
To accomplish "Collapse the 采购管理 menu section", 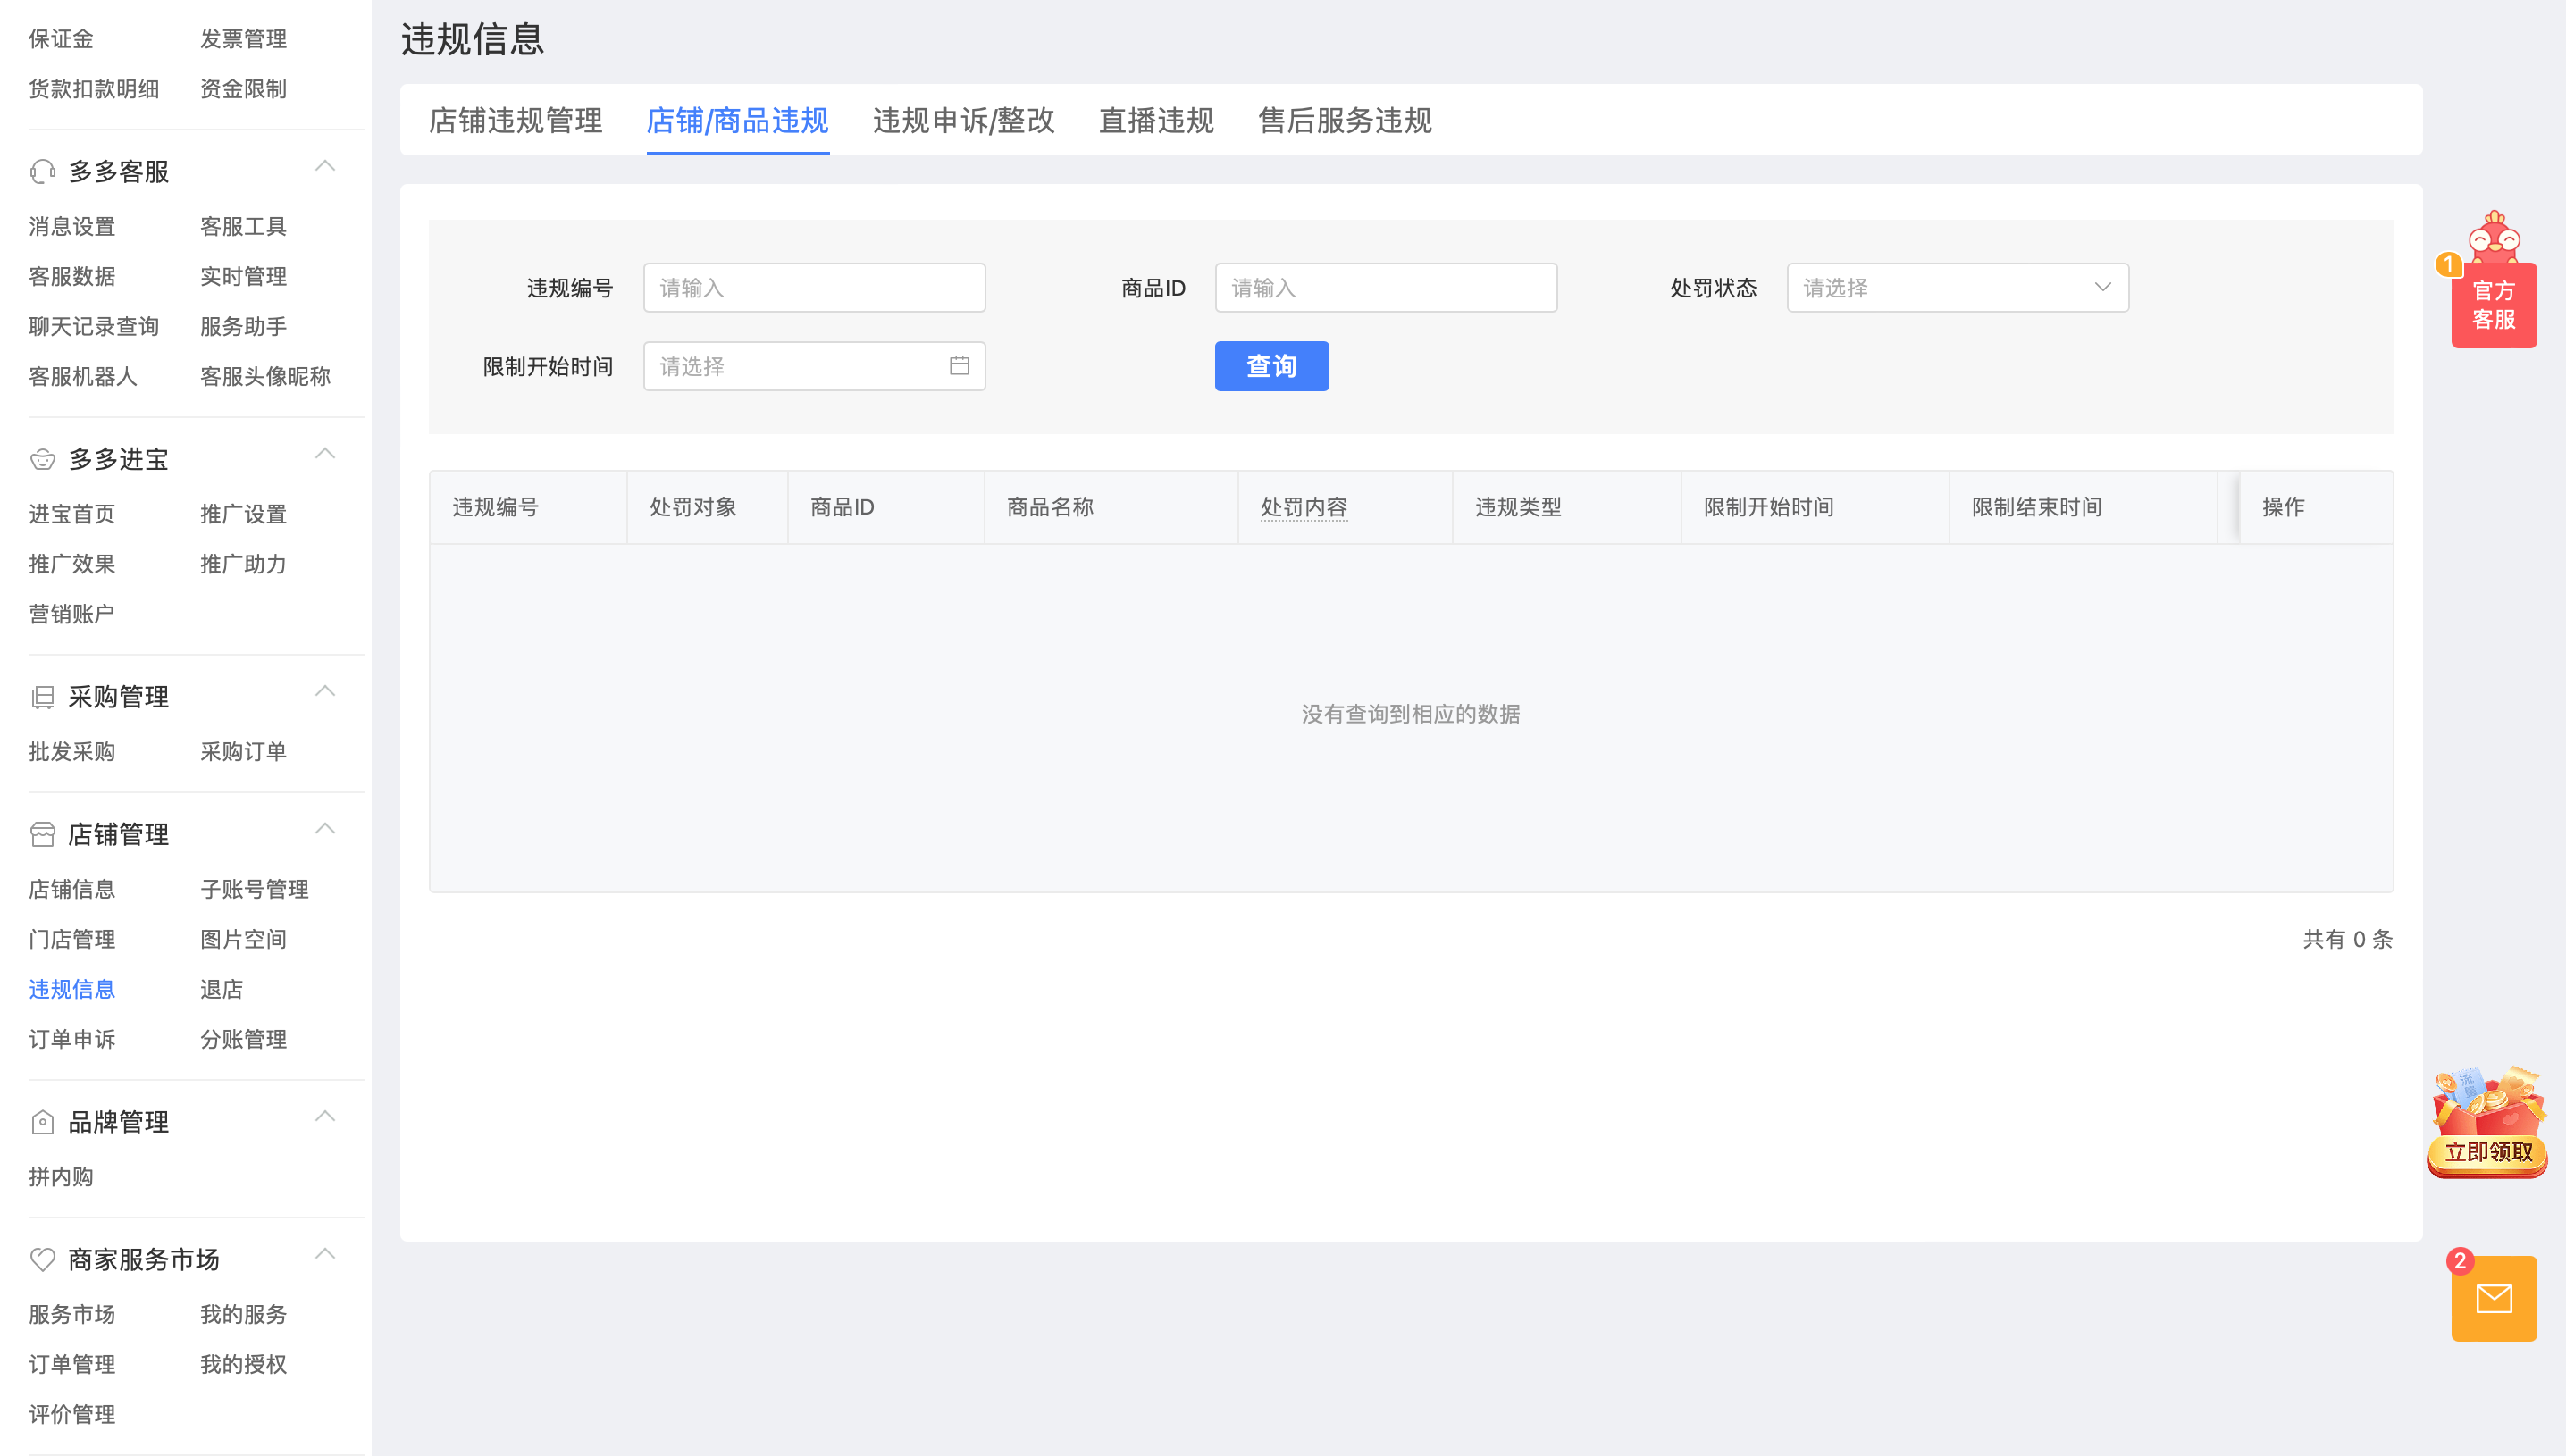I will [x=325, y=692].
